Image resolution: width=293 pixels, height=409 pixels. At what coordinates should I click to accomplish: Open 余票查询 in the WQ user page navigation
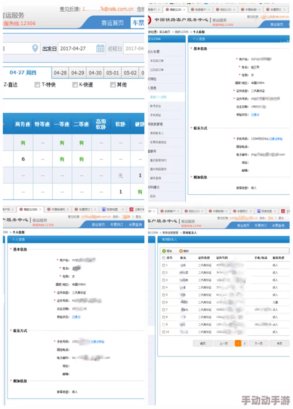(135, 225)
